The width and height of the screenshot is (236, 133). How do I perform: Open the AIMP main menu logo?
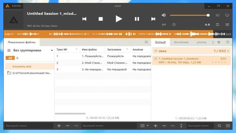[x=7, y=6]
